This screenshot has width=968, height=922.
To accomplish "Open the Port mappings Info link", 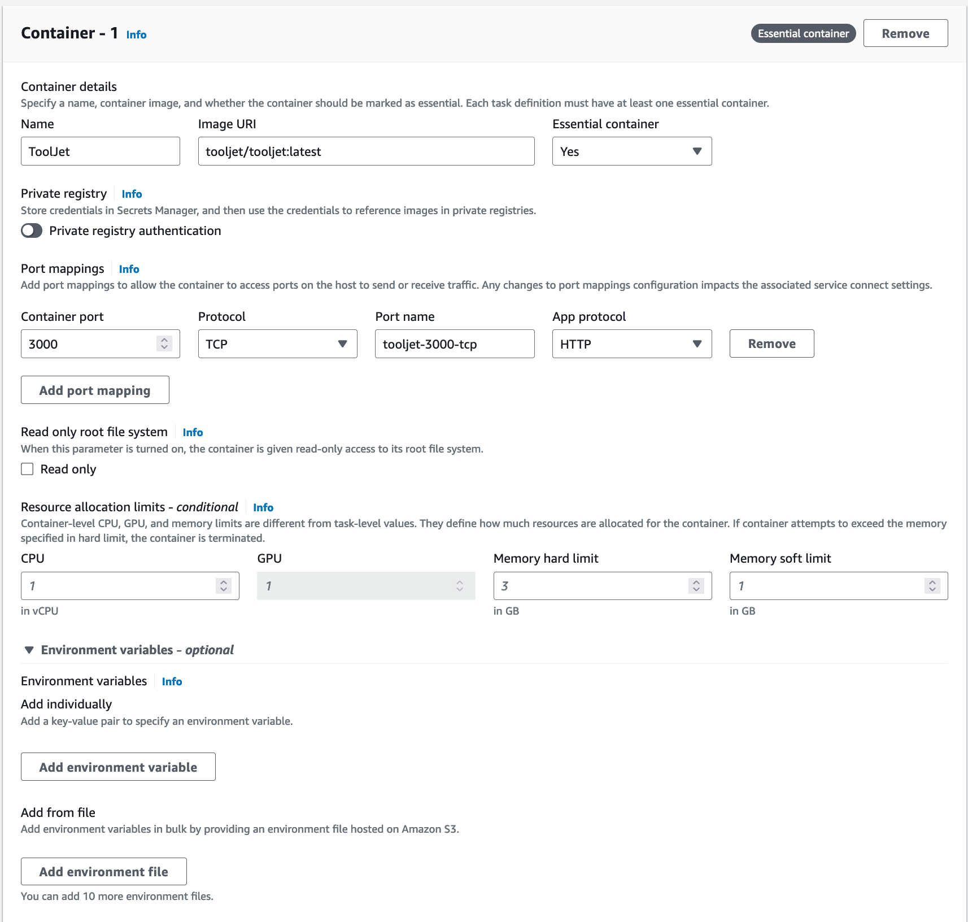I will tap(129, 269).
